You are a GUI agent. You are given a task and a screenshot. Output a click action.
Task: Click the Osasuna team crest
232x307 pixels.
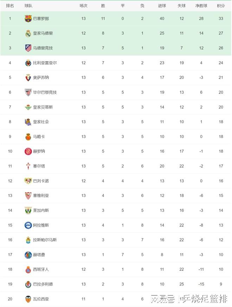pyautogui.click(x=28, y=78)
